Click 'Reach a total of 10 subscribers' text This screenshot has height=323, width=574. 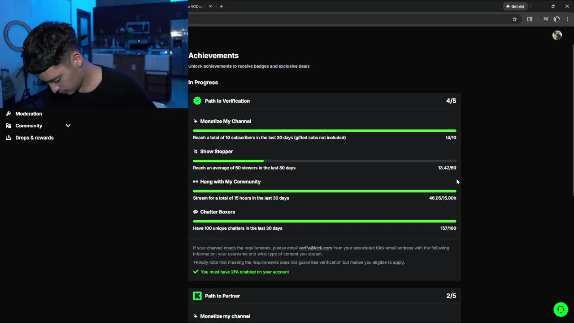click(270, 138)
